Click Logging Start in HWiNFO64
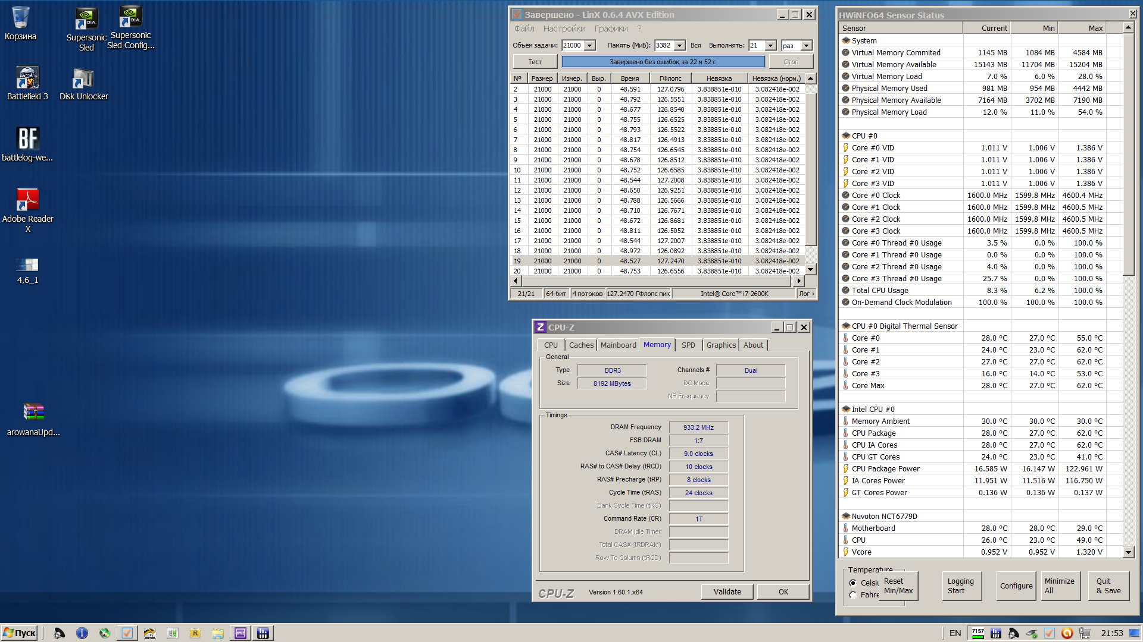The image size is (1143, 642). (961, 586)
